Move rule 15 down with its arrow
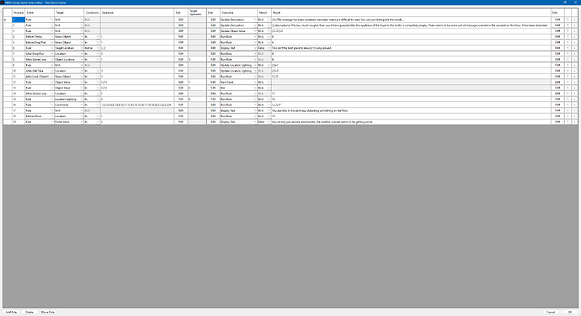This screenshot has width=581, height=316. click(x=574, y=99)
